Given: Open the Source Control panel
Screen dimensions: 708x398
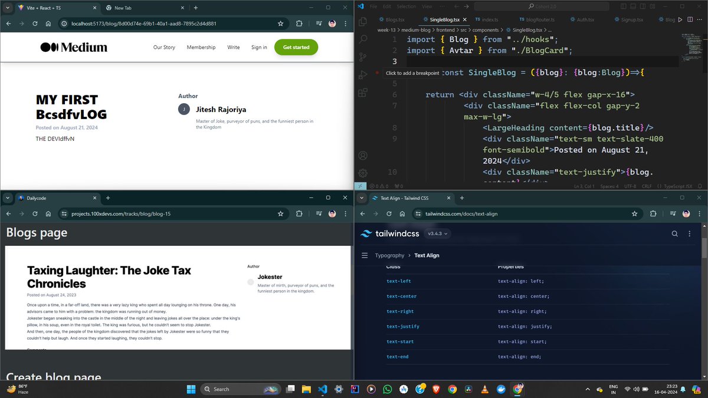Looking at the screenshot, I should click(362, 57).
